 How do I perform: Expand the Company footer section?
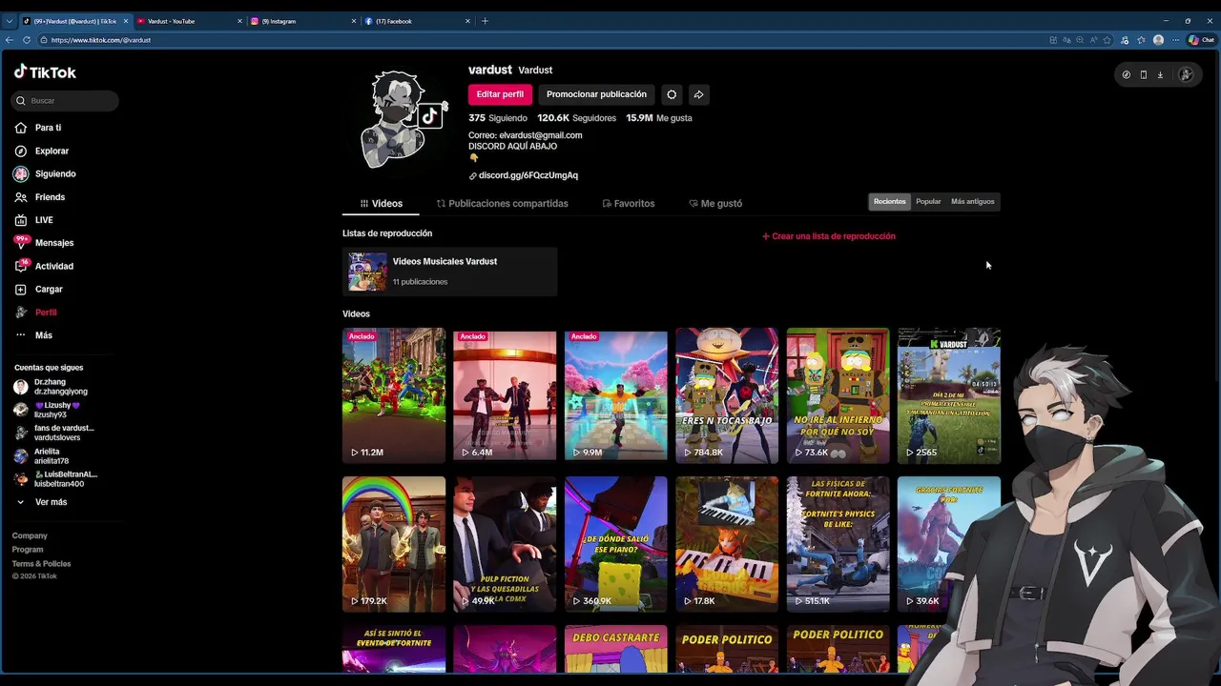30,535
